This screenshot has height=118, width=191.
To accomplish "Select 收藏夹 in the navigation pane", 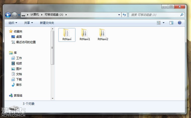I will tap(18, 31).
